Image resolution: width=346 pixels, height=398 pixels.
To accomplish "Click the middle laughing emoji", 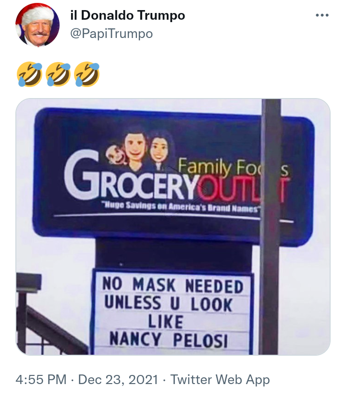I will [58, 74].
